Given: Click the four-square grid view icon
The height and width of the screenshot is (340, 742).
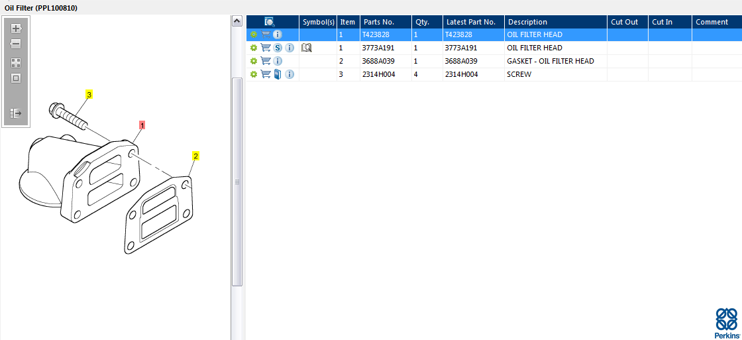Looking at the screenshot, I should click(x=16, y=63).
